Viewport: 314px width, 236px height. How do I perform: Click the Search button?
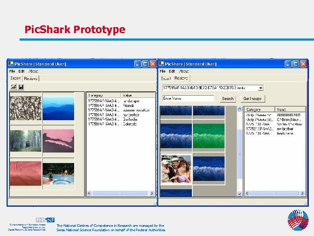(228, 98)
